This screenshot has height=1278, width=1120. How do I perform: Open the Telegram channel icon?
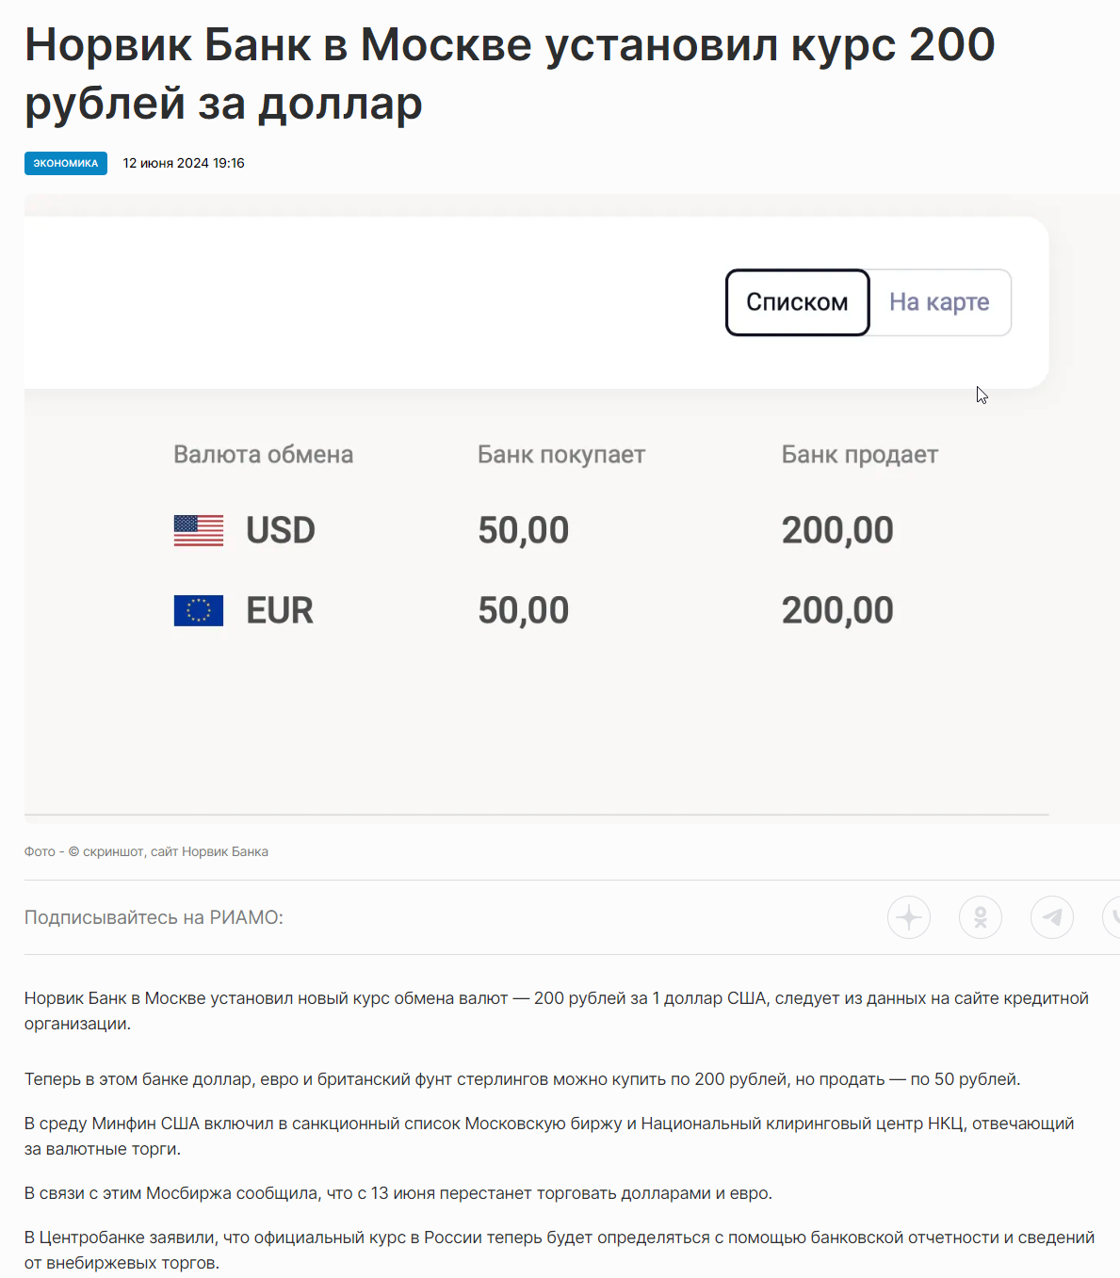pos(1052,917)
